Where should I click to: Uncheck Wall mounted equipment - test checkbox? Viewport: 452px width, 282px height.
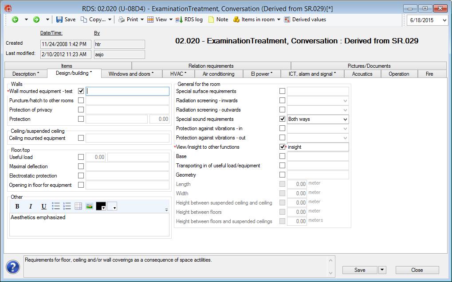(81, 91)
